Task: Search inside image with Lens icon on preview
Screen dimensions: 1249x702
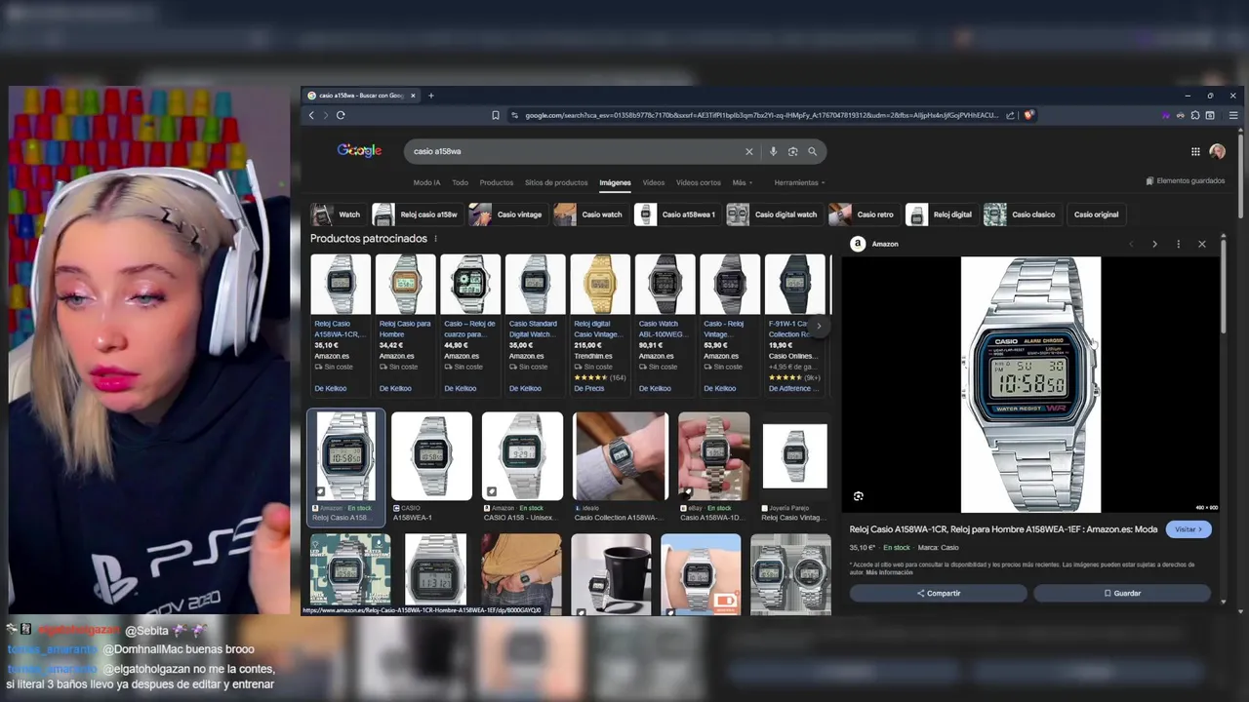Action: pyautogui.click(x=859, y=496)
